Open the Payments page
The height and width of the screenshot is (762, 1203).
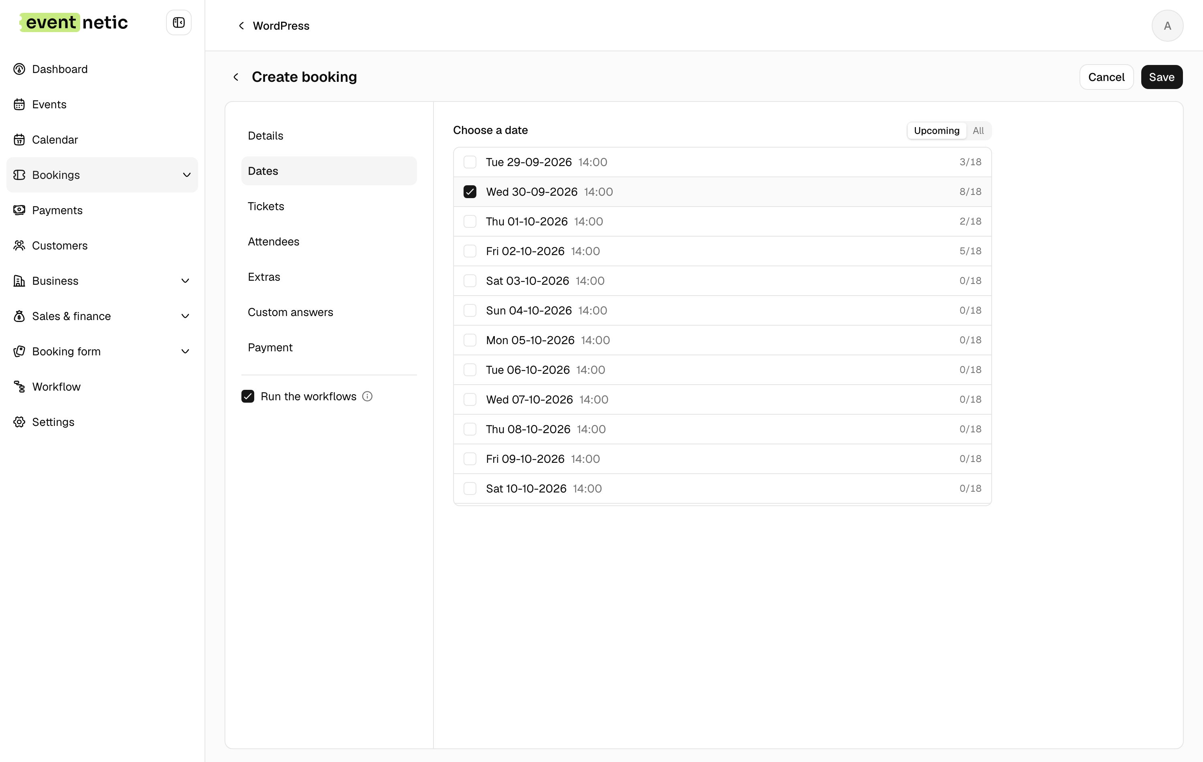point(102,211)
